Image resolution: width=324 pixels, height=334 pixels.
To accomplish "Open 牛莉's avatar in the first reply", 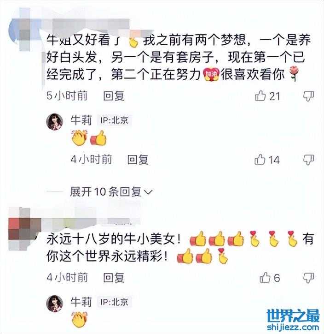I will 55,122.
